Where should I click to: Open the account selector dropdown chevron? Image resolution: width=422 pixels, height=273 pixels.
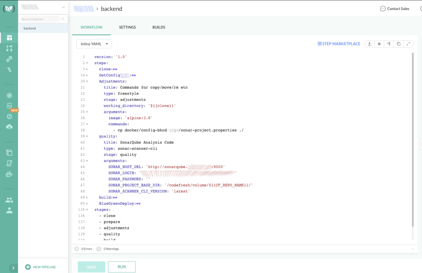(63, 7)
